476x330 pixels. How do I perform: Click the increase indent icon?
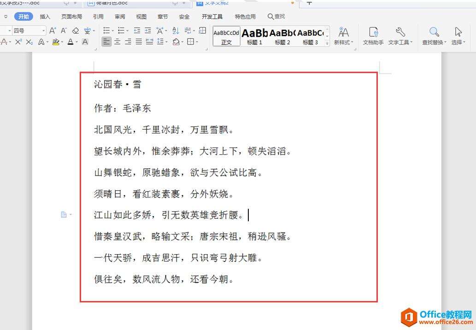[x=148, y=31]
